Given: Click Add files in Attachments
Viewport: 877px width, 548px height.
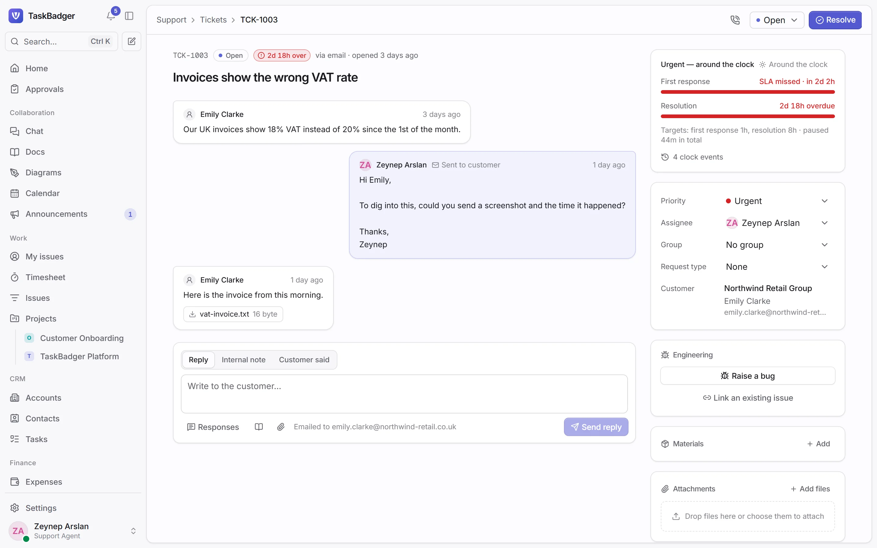Looking at the screenshot, I should (x=810, y=489).
